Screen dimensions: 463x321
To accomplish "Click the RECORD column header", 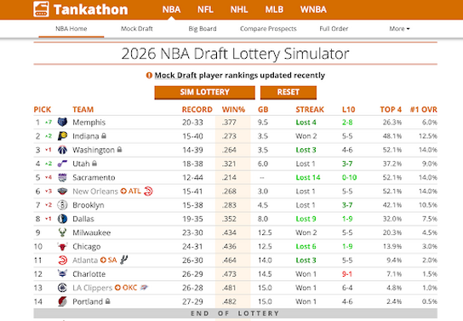I will (197, 110).
